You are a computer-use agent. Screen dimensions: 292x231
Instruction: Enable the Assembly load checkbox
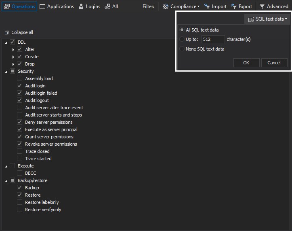pyautogui.click(x=19, y=78)
